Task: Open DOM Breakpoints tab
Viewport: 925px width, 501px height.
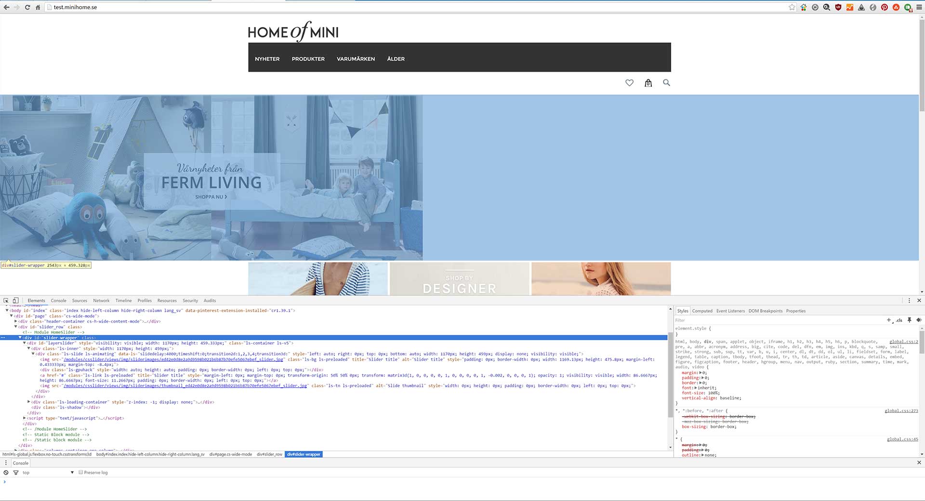Action: tap(766, 311)
